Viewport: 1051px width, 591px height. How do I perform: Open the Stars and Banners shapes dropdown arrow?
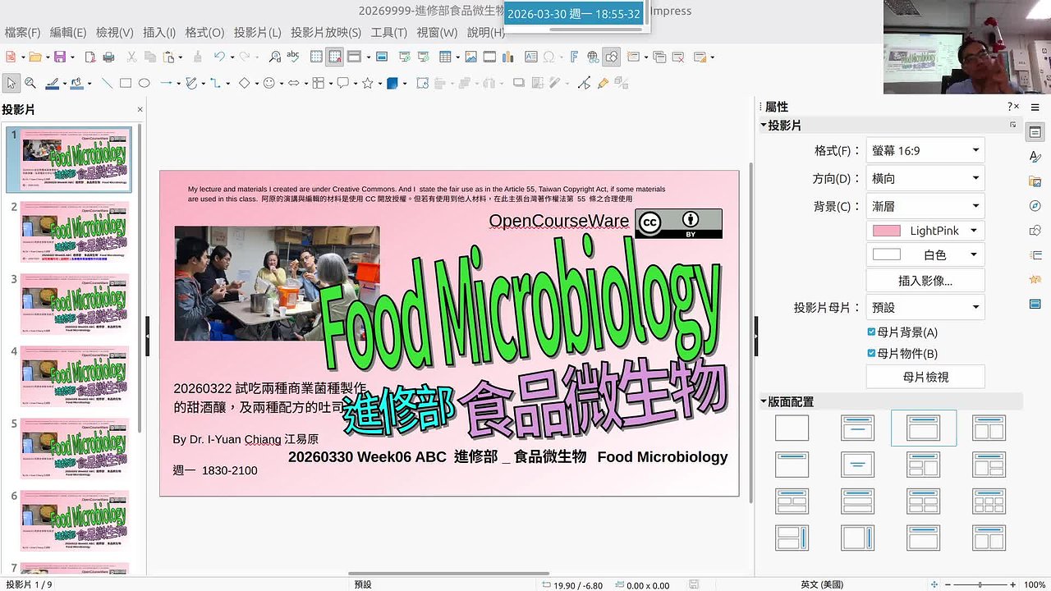[x=380, y=84]
